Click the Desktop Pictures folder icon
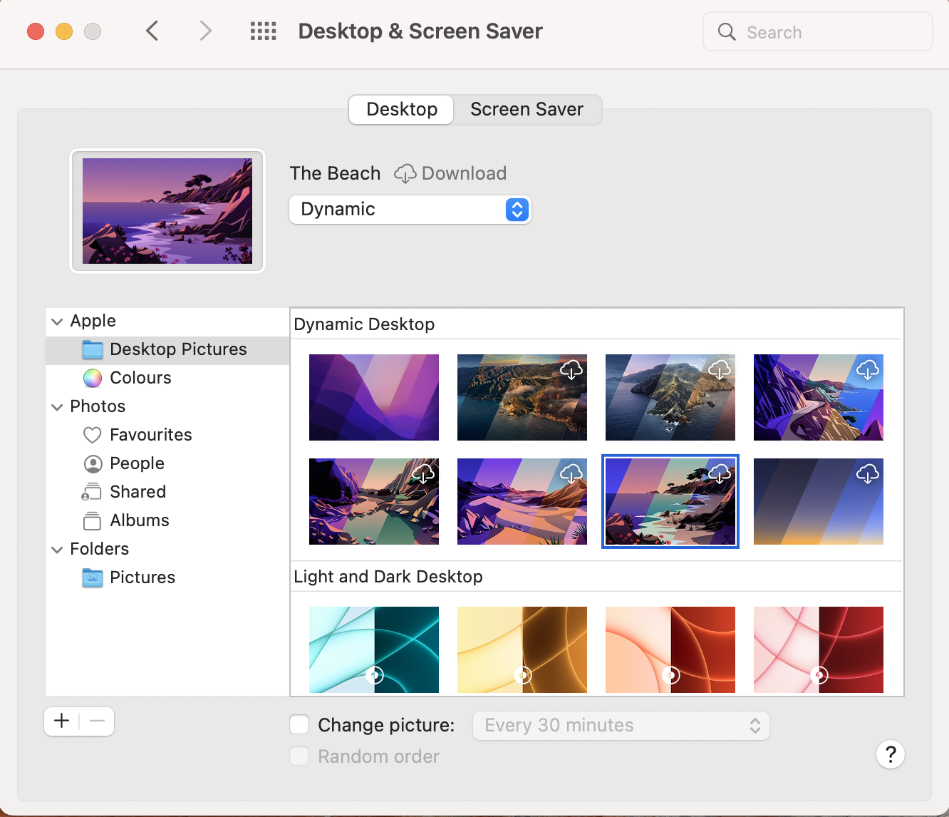949x817 pixels. tap(93, 349)
